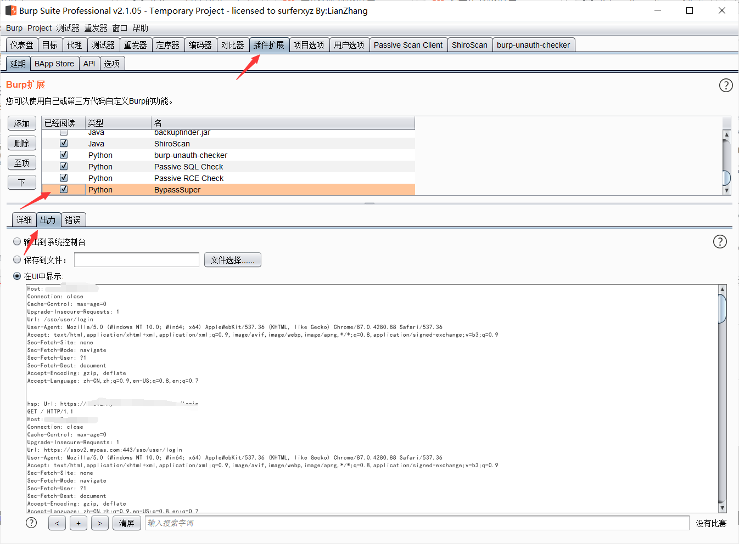
Task: Switch to the 目标 tab
Action: [49, 45]
